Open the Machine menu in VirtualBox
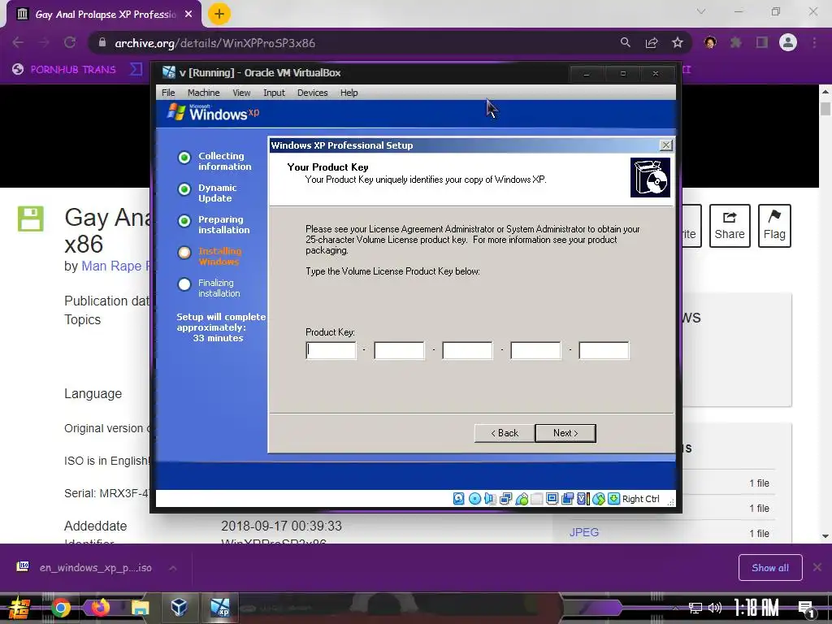The width and height of the screenshot is (832, 624). [x=203, y=93]
